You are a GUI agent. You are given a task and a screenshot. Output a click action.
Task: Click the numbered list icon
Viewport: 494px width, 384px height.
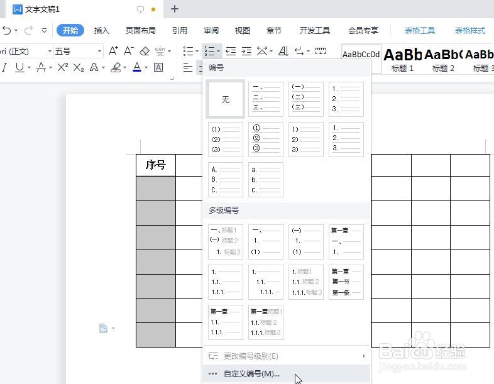(x=209, y=51)
